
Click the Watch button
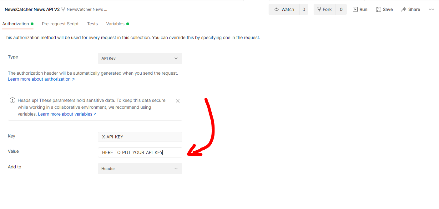coord(284,9)
